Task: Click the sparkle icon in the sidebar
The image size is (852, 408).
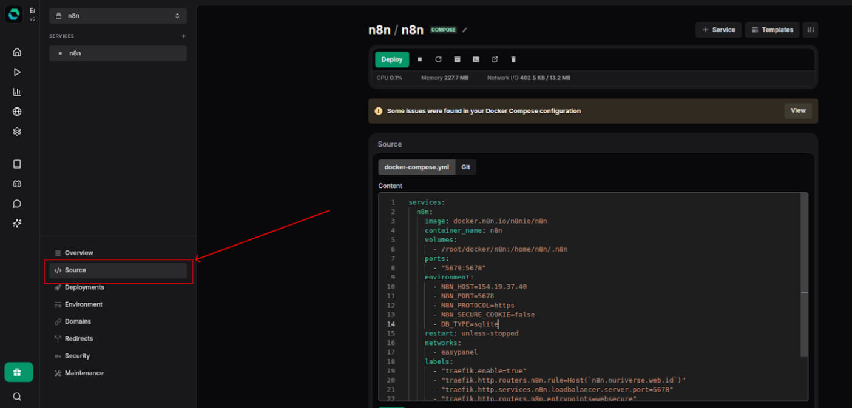Action: click(x=17, y=224)
